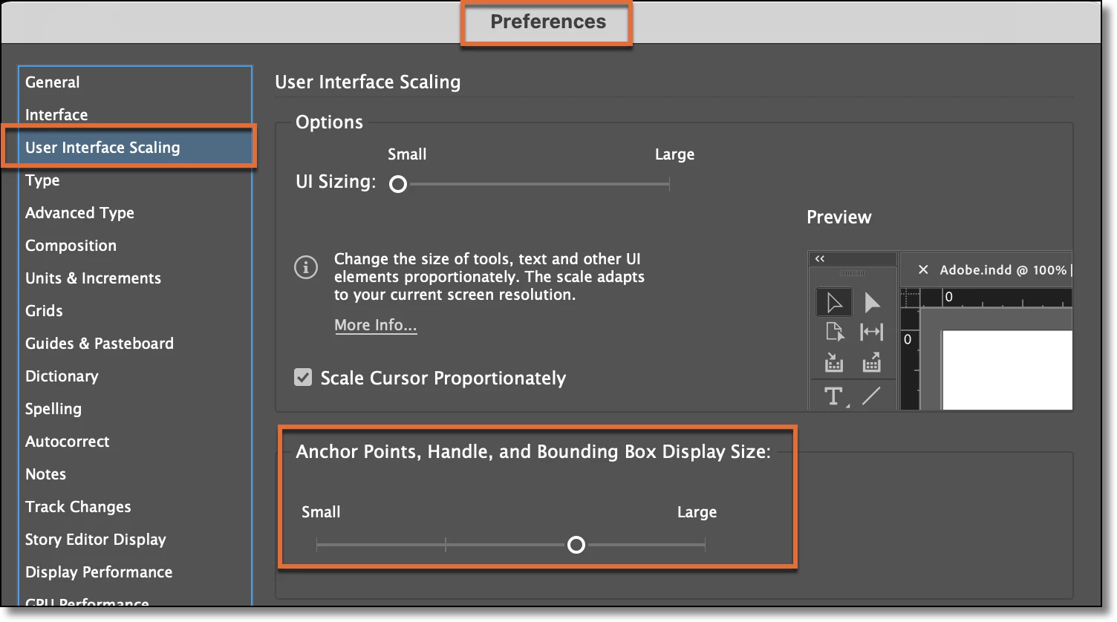Select the Autocorrect category
The width and height of the screenshot is (1117, 622).
click(135, 442)
